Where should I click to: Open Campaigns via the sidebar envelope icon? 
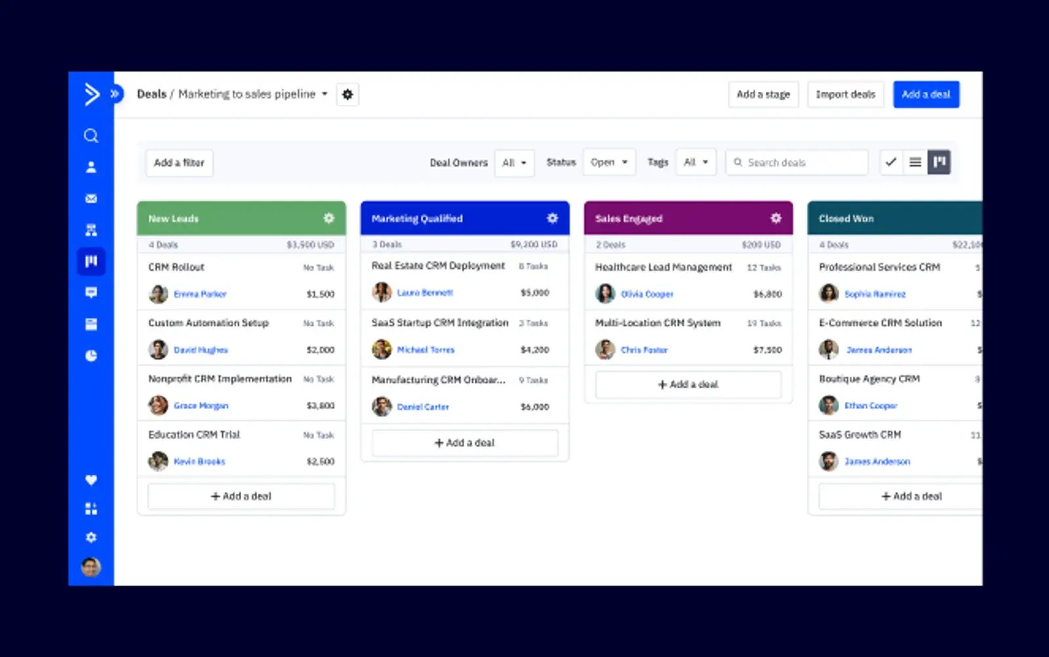(91, 199)
